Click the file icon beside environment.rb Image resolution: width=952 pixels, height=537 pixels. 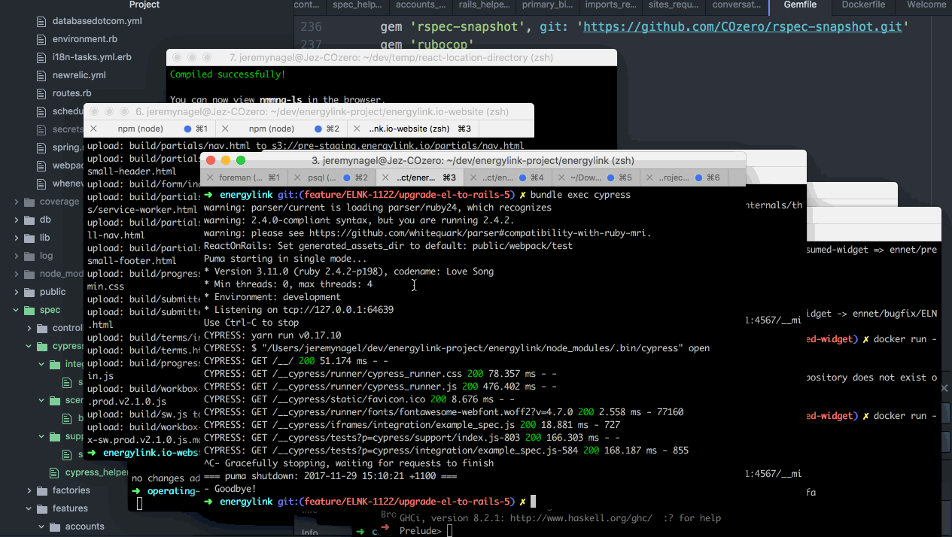coord(42,39)
